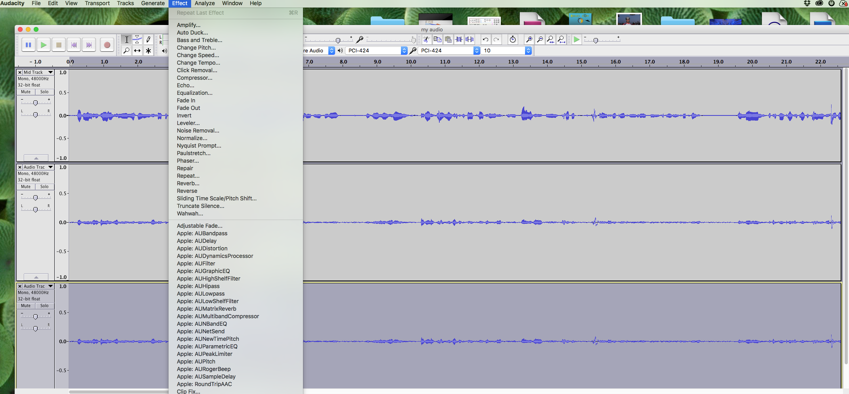Click the Stop transport button

[x=59, y=45]
